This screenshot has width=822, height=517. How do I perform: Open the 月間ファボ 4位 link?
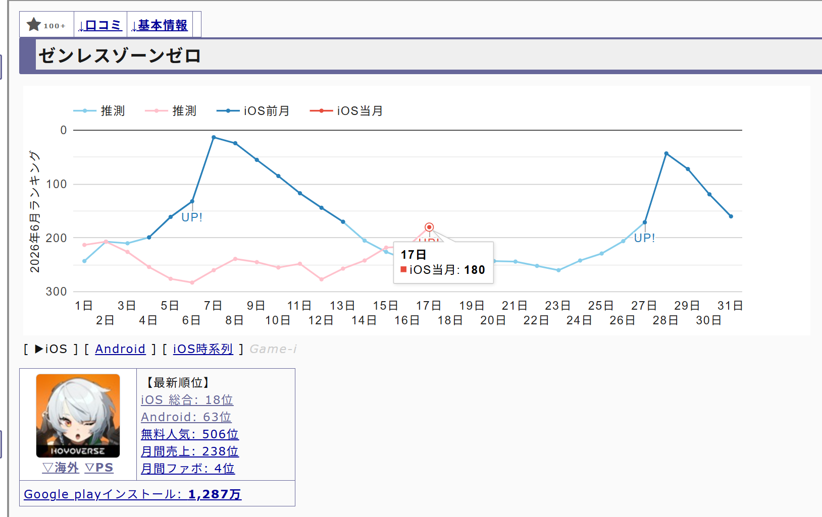pyautogui.click(x=188, y=469)
